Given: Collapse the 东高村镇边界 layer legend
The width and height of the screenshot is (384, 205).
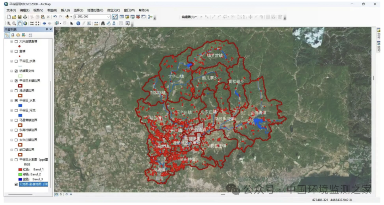Looking at the screenshot, I should click(x=11, y=130).
